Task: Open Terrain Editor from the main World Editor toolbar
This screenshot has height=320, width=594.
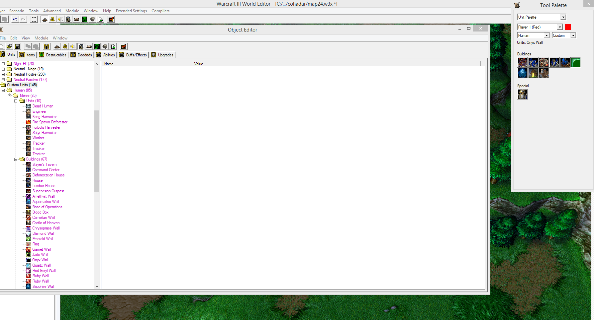Action: point(45,19)
